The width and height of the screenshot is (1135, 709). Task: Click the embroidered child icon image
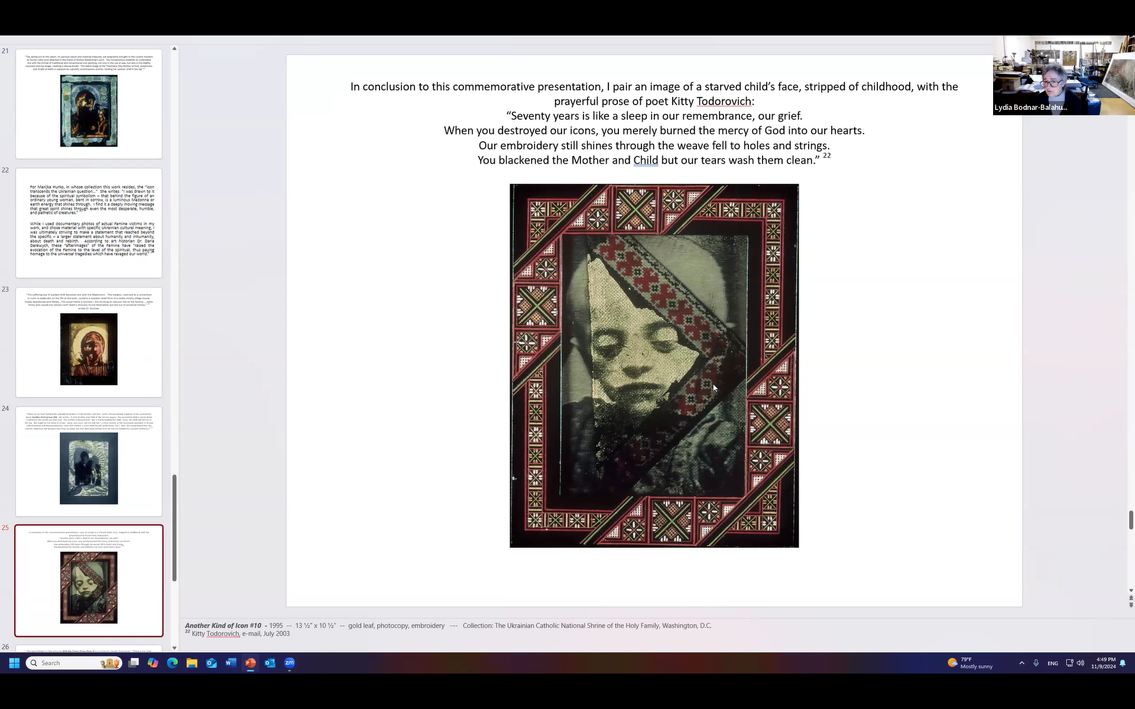654,366
